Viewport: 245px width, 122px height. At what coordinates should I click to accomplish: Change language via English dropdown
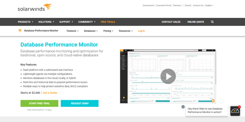(x=209, y=5)
